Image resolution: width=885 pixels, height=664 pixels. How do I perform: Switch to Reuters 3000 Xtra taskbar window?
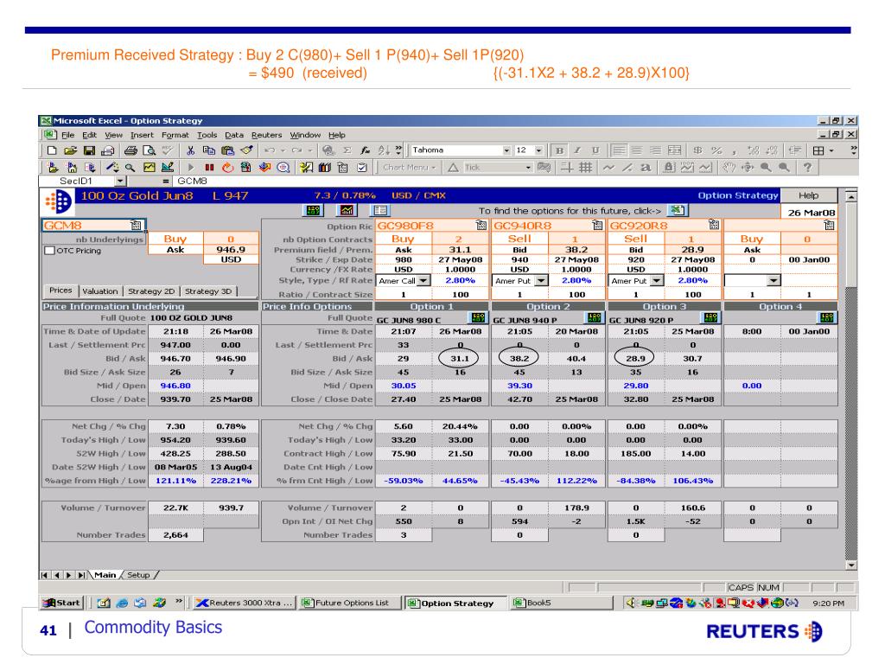click(244, 603)
